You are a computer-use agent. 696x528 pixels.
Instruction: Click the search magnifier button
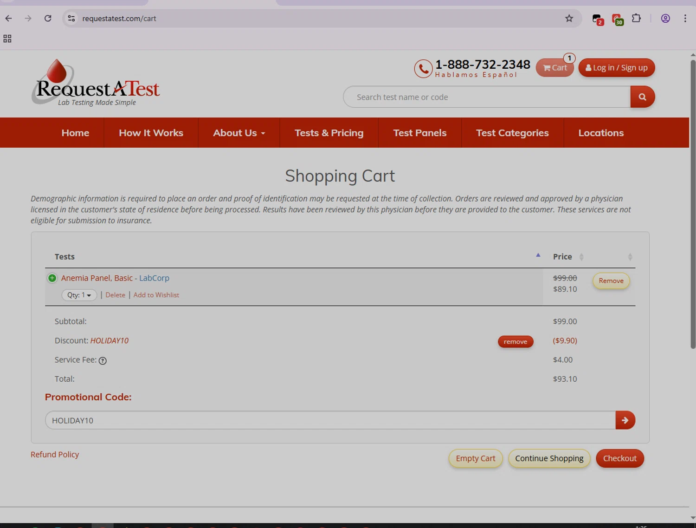643,97
